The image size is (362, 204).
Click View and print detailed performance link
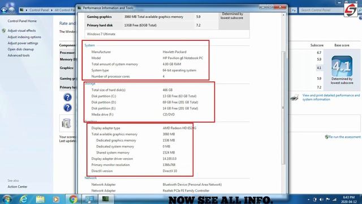point(331,97)
